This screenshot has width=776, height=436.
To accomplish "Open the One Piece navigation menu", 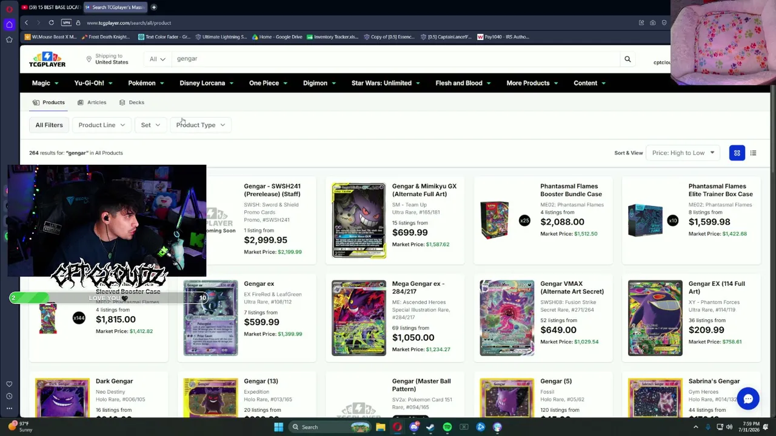I will click(269, 83).
